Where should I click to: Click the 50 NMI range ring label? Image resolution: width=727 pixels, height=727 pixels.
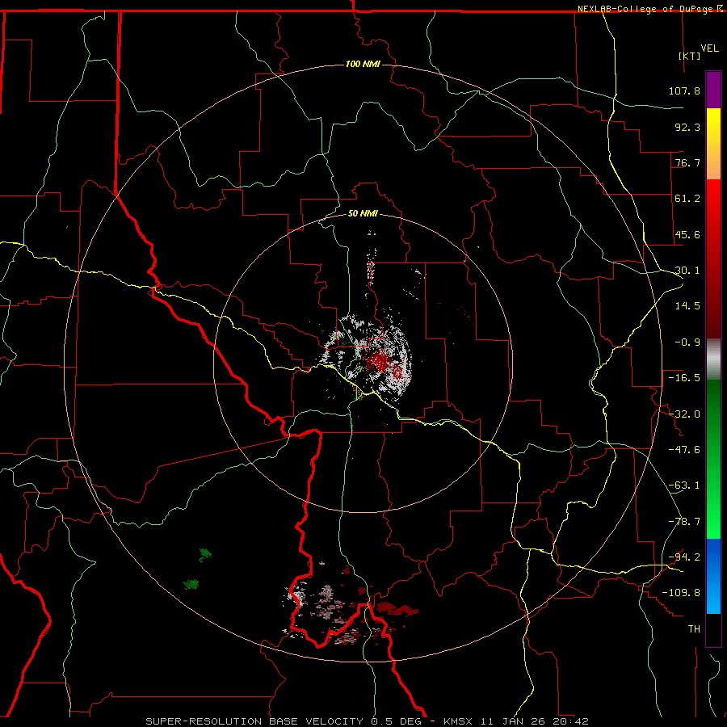pos(363,213)
